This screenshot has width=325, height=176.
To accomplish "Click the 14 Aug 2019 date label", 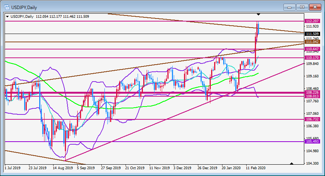I will click(63, 168).
